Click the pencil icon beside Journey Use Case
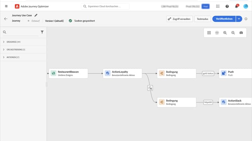The height and width of the screenshot is (141, 252). 36,15
